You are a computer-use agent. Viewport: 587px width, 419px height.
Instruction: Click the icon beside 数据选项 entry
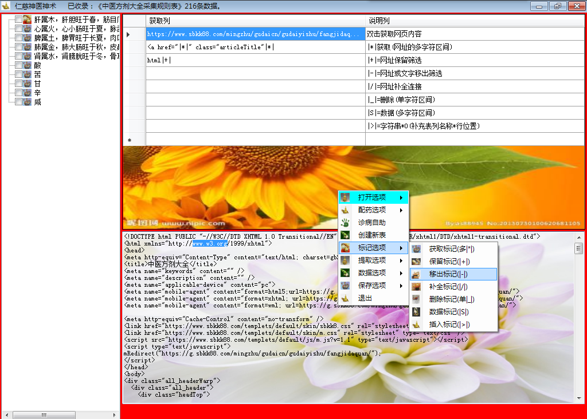click(x=345, y=273)
